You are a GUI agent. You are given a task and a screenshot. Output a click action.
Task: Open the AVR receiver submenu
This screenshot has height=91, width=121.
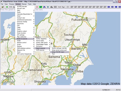(42, 50)
